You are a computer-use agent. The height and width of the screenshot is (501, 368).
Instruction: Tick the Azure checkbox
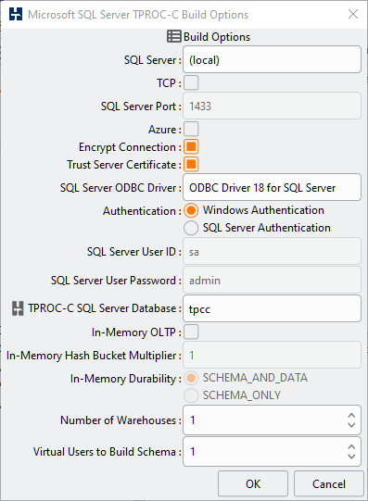pyautogui.click(x=191, y=129)
